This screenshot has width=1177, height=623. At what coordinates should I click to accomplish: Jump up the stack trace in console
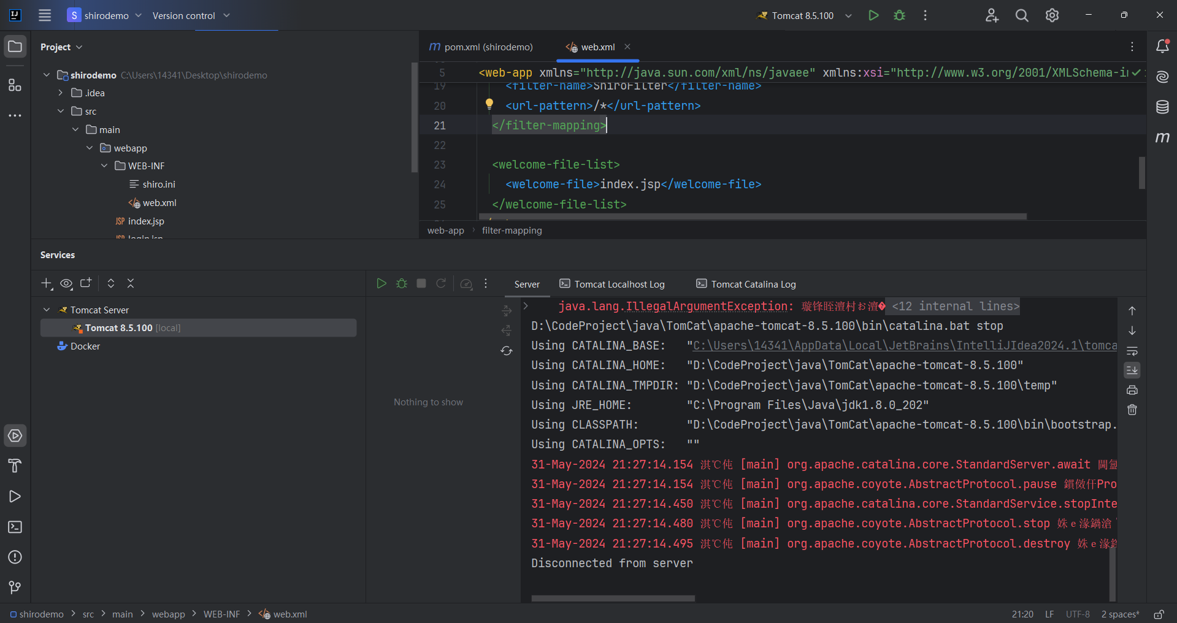tap(1132, 311)
